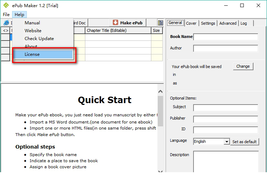This screenshot has width=267, height=179.
Task: Click inside the Description text area
Action: [x=226, y=161]
